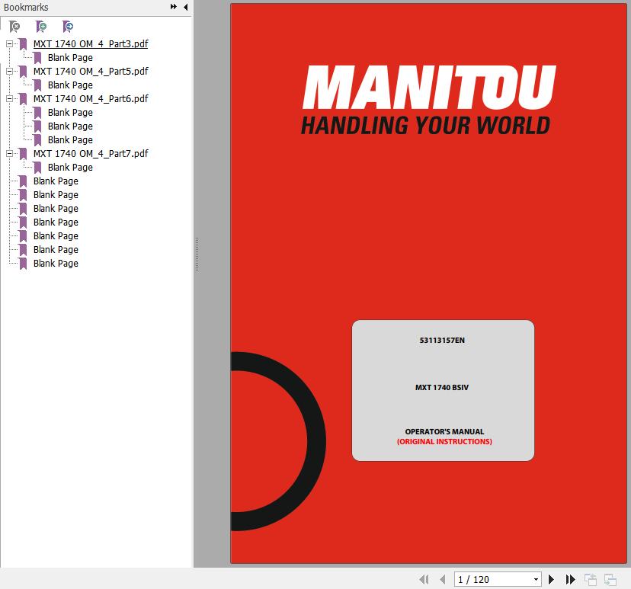
Task: Click bookmark icon of Part7.pdf entry
Action: point(23,153)
